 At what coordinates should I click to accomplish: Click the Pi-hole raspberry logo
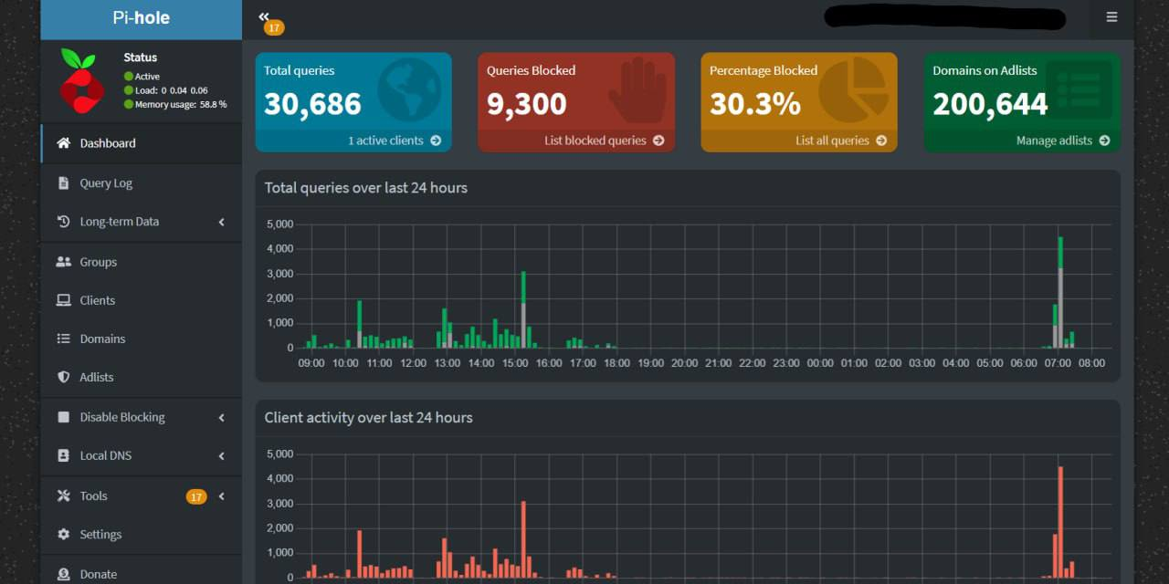pyautogui.click(x=82, y=81)
